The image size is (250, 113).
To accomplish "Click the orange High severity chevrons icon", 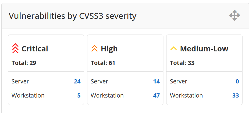I will [94, 49].
